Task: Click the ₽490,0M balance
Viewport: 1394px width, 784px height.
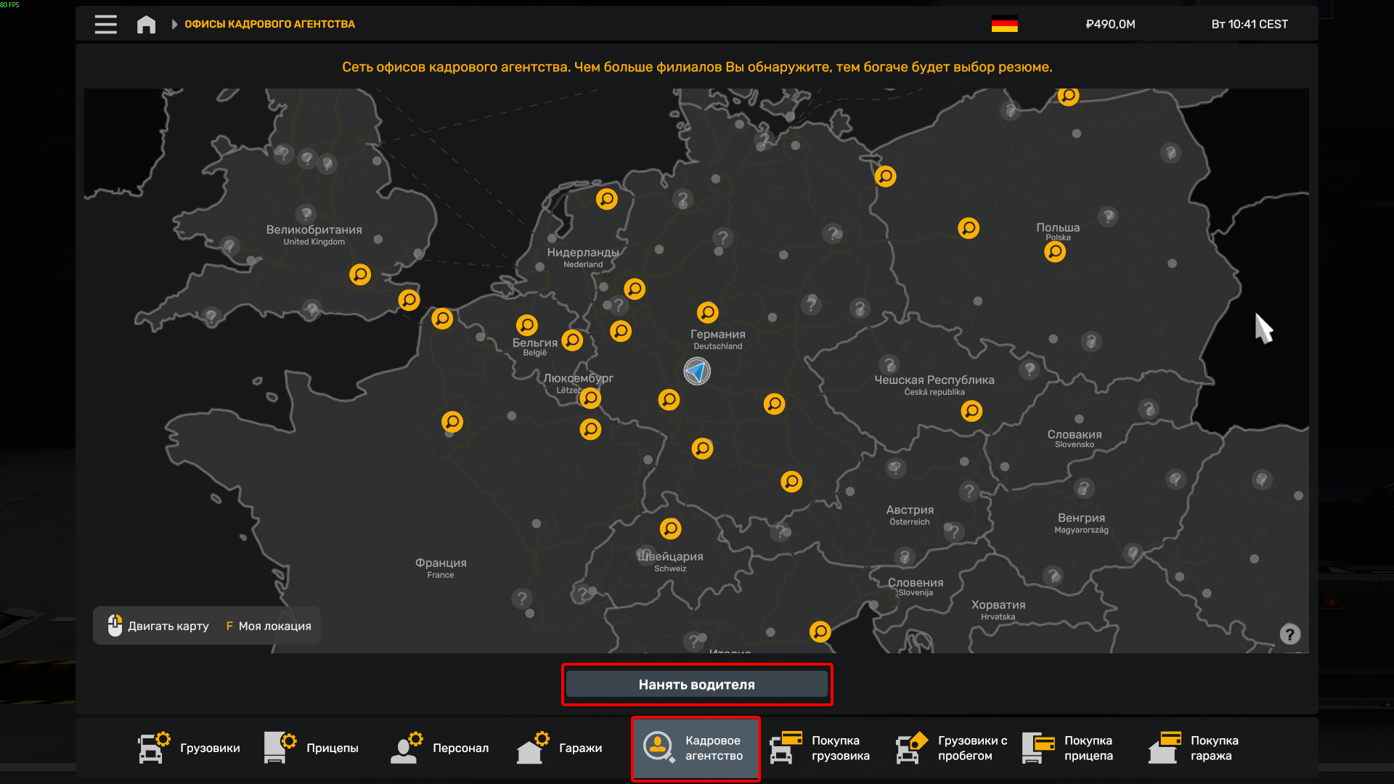Action: [x=1110, y=24]
